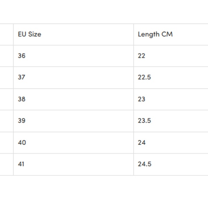This screenshot has height=208, width=208.
Task: Select the 23.5 length cell
Action: (144, 121)
